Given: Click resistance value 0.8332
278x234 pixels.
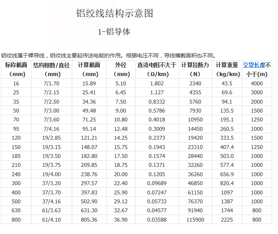Looking at the screenshot, I should (157, 102).
